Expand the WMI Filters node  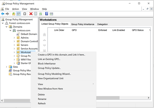(14, 60)
